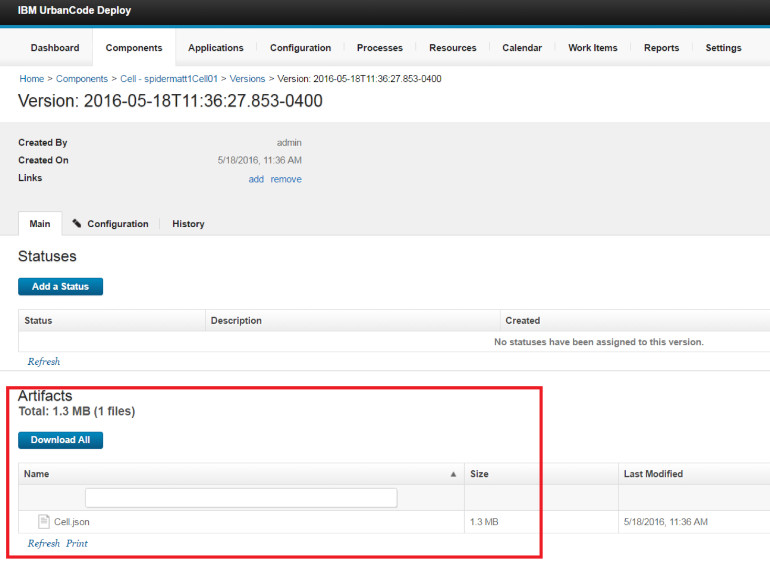Open Cell - spidermatt1Cell01 breadcrumb link

168,79
